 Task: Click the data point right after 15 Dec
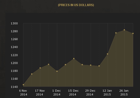(x=82, y=65)
